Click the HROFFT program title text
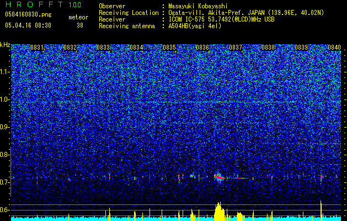This screenshot has height=221, width=347. pos(34,4)
